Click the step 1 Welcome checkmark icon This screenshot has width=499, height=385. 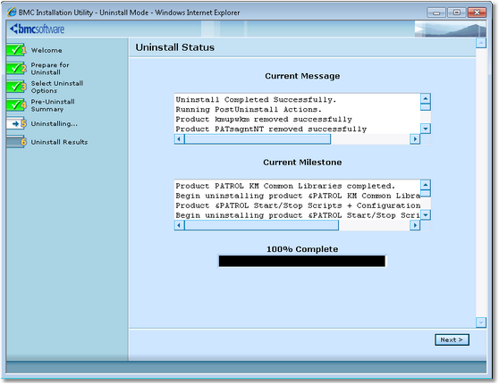[15, 50]
